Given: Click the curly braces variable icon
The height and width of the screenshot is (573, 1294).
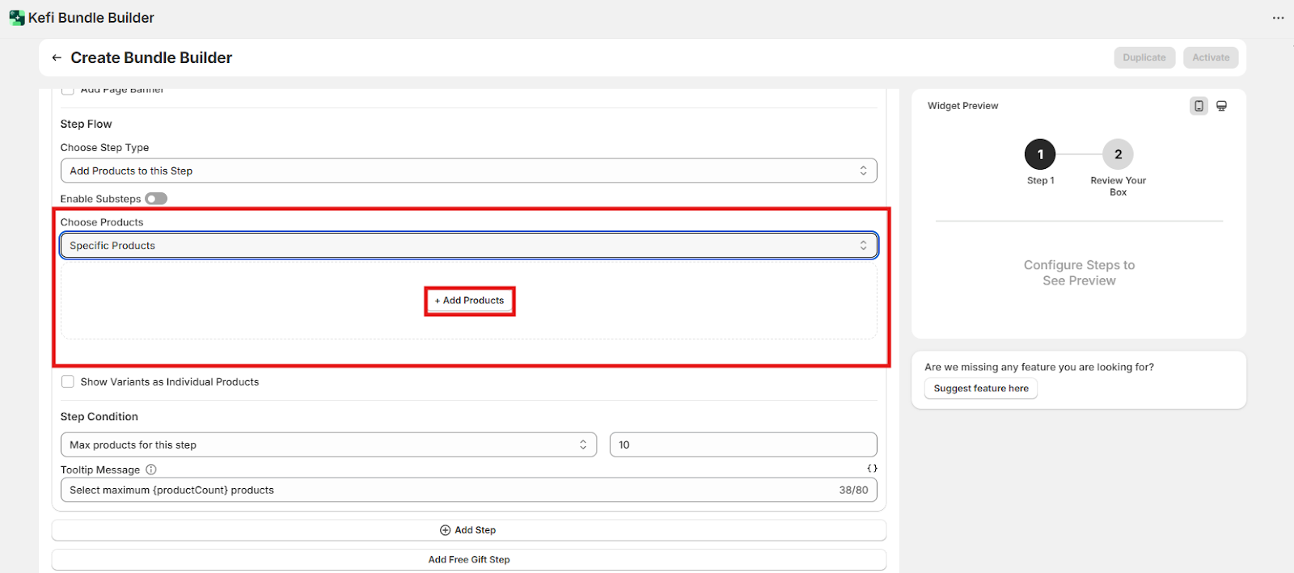Looking at the screenshot, I should tap(872, 469).
